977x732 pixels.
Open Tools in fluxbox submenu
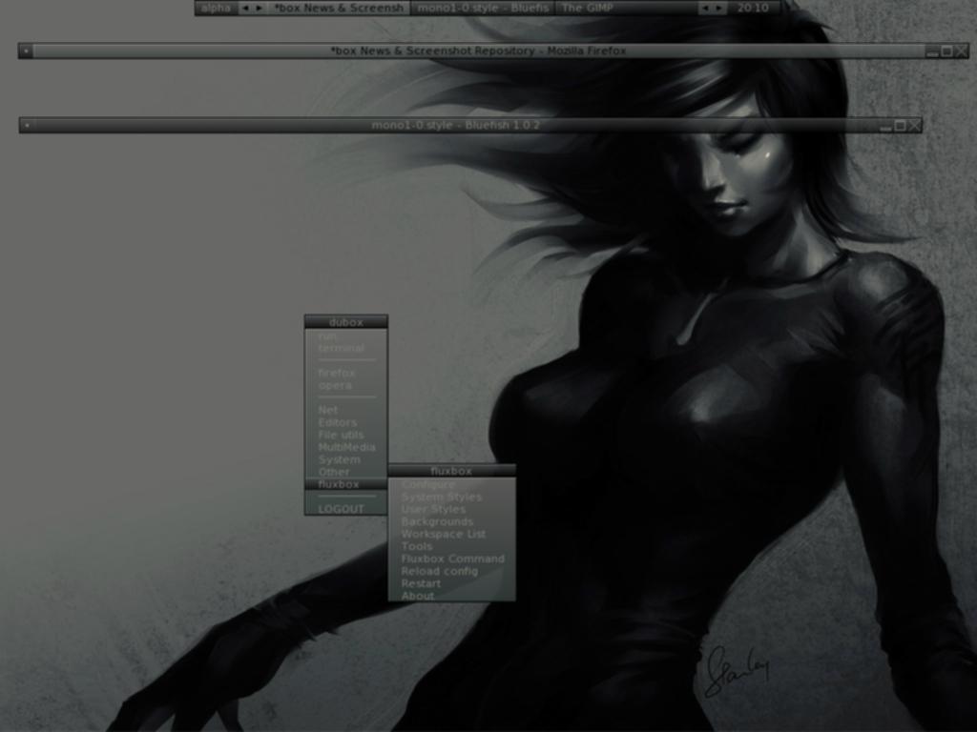pyautogui.click(x=451, y=546)
